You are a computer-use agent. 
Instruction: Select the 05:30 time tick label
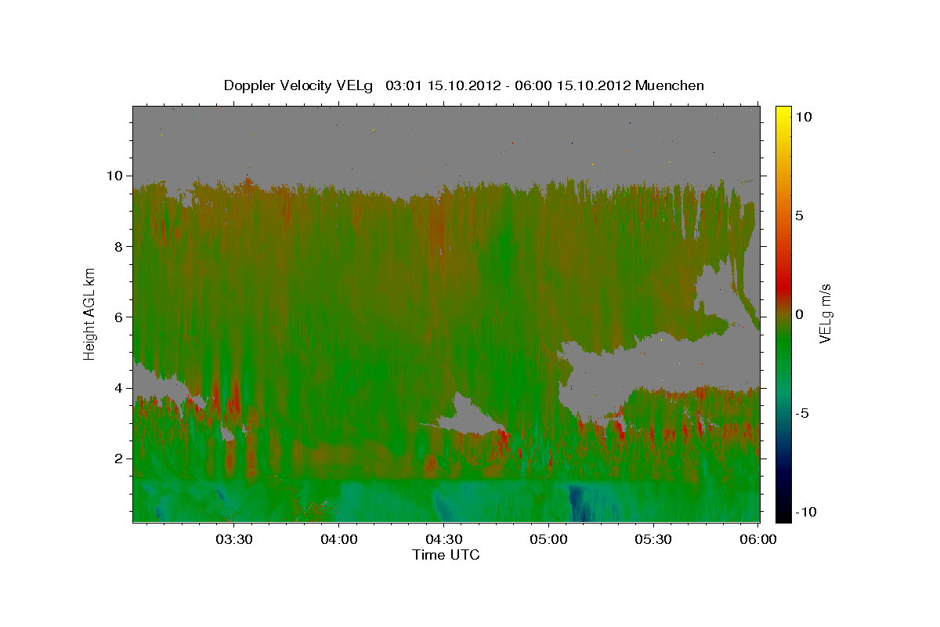[x=653, y=539]
